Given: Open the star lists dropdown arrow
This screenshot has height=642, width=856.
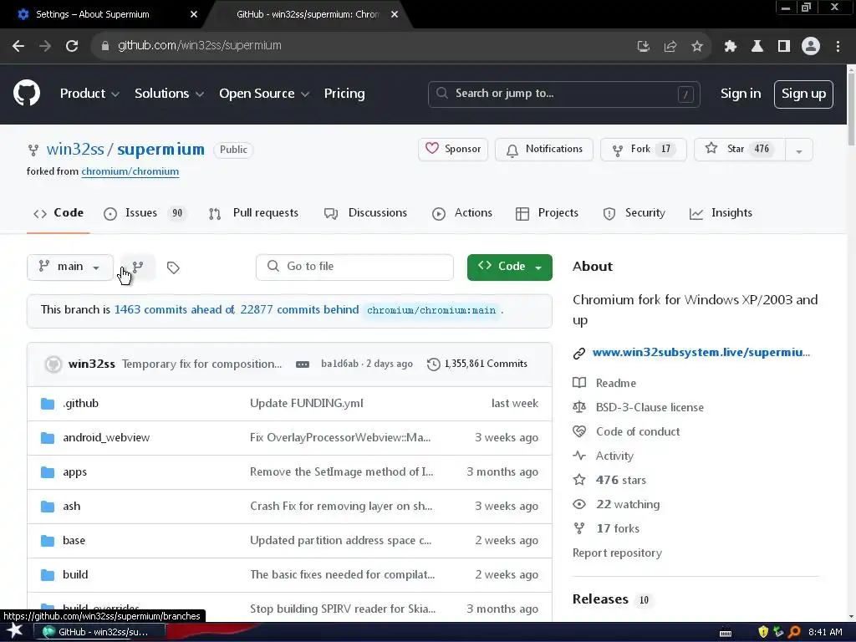Looking at the screenshot, I should (798, 150).
